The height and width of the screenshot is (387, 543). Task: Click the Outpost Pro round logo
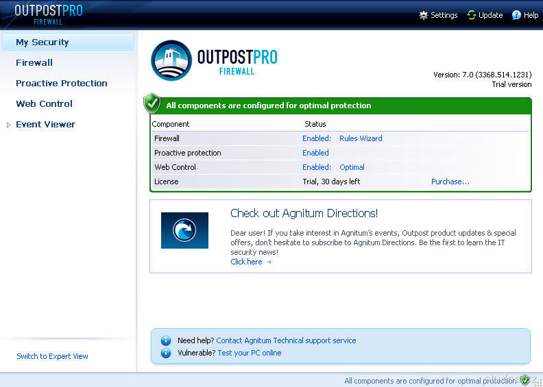171,61
